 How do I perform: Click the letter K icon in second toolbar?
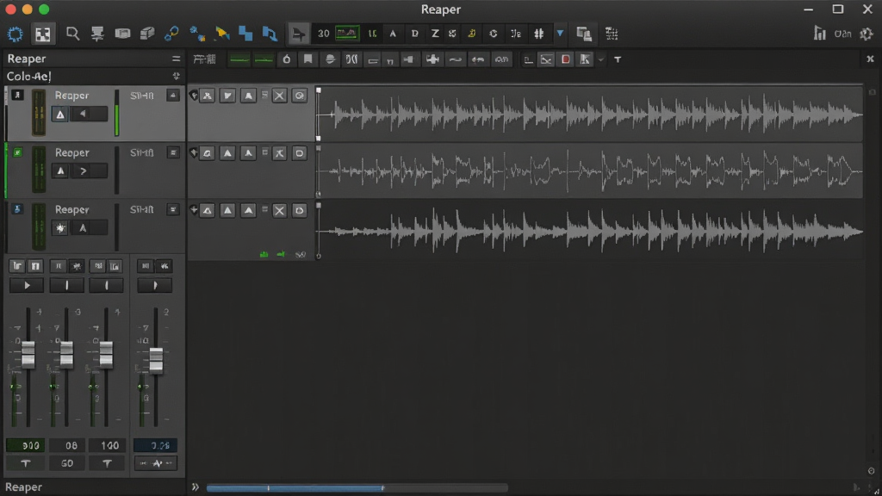pos(585,59)
